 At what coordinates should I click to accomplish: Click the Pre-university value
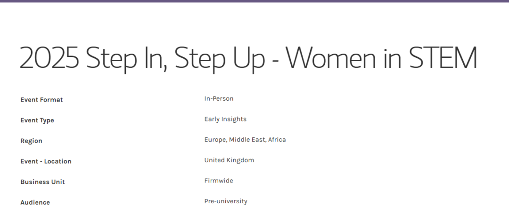tap(226, 201)
